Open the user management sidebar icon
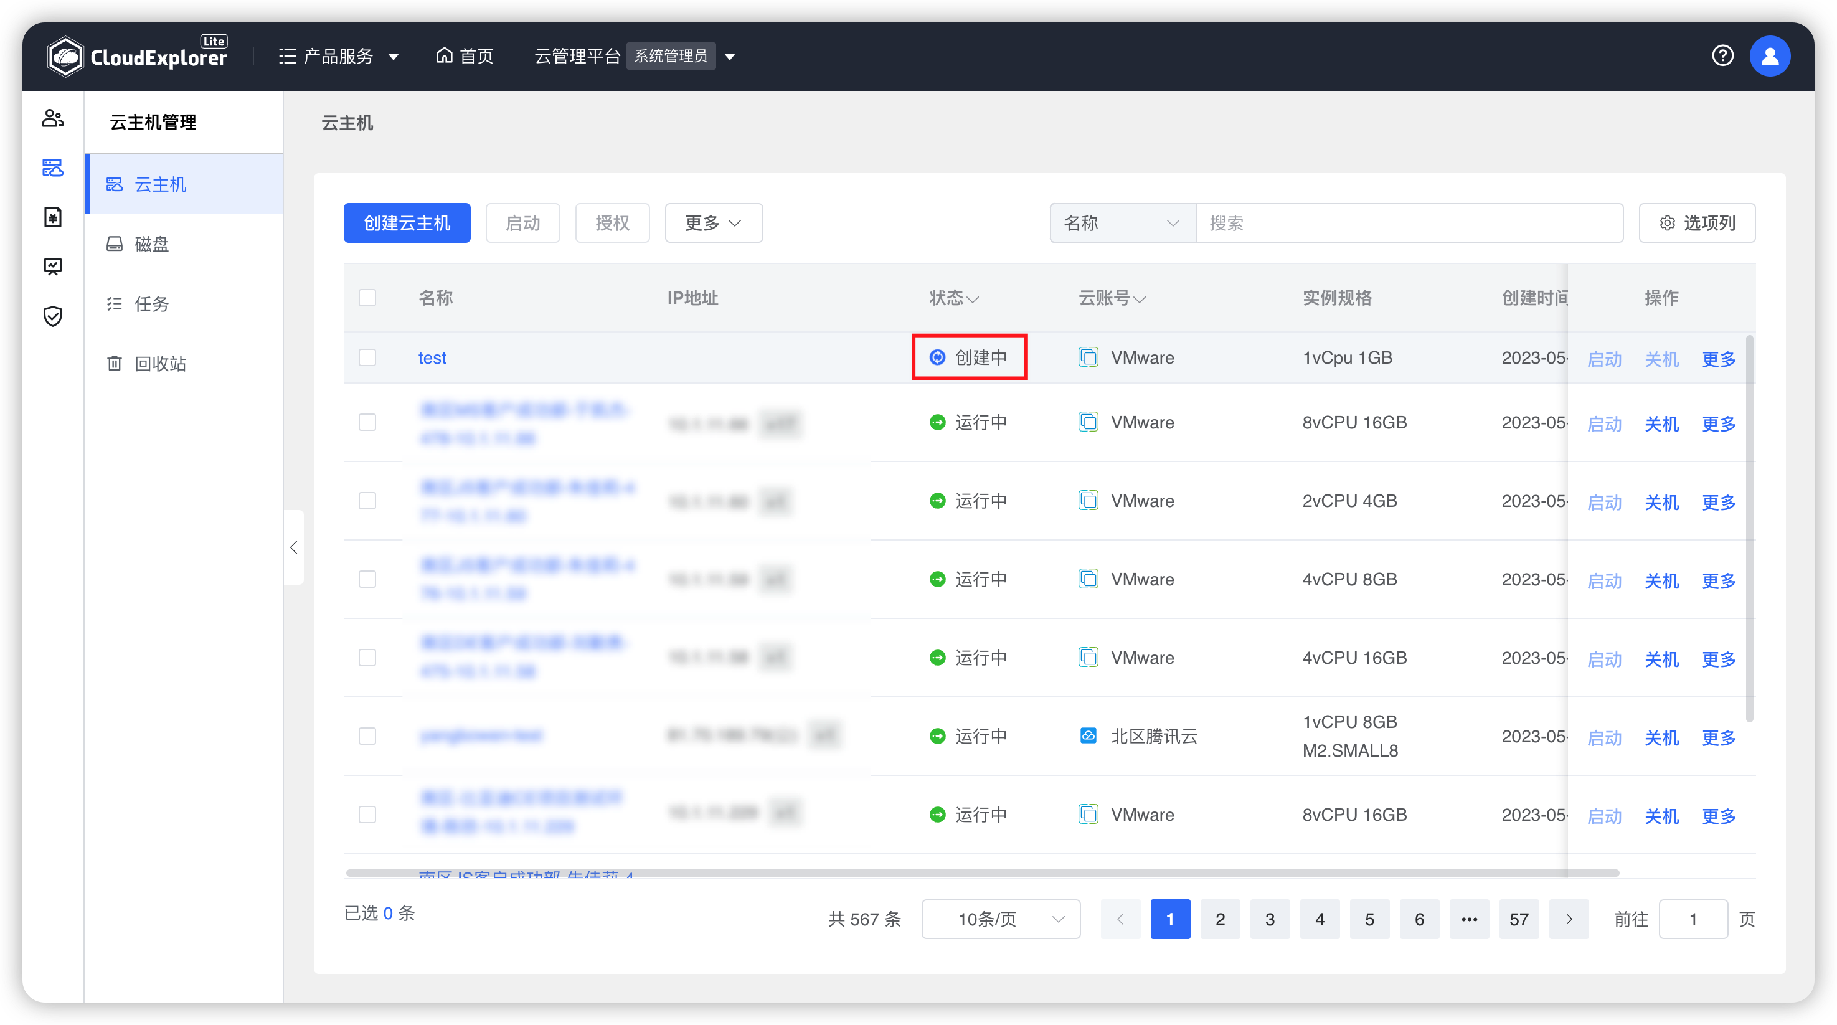This screenshot has width=1837, height=1025. 53,118
